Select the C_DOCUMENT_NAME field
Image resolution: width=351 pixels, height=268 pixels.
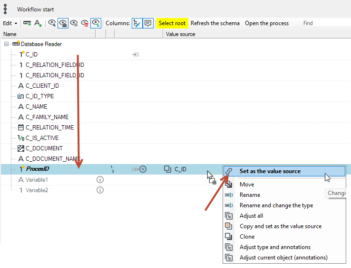pyautogui.click(x=53, y=159)
